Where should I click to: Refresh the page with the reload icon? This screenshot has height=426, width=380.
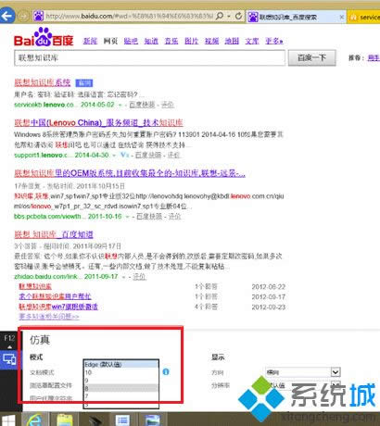click(238, 16)
